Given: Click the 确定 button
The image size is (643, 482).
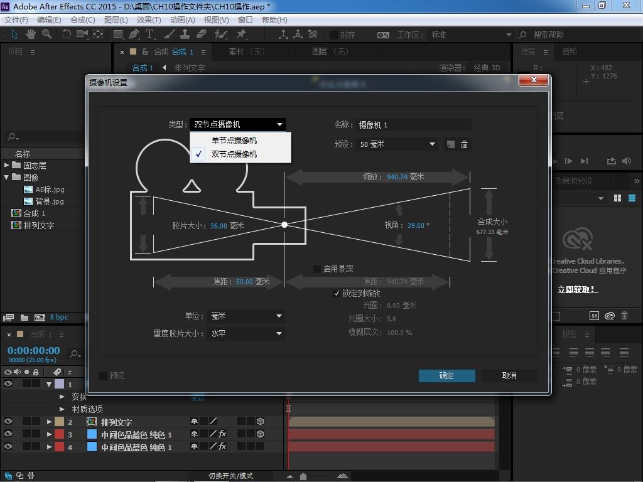Looking at the screenshot, I should click(x=447, y=375).
